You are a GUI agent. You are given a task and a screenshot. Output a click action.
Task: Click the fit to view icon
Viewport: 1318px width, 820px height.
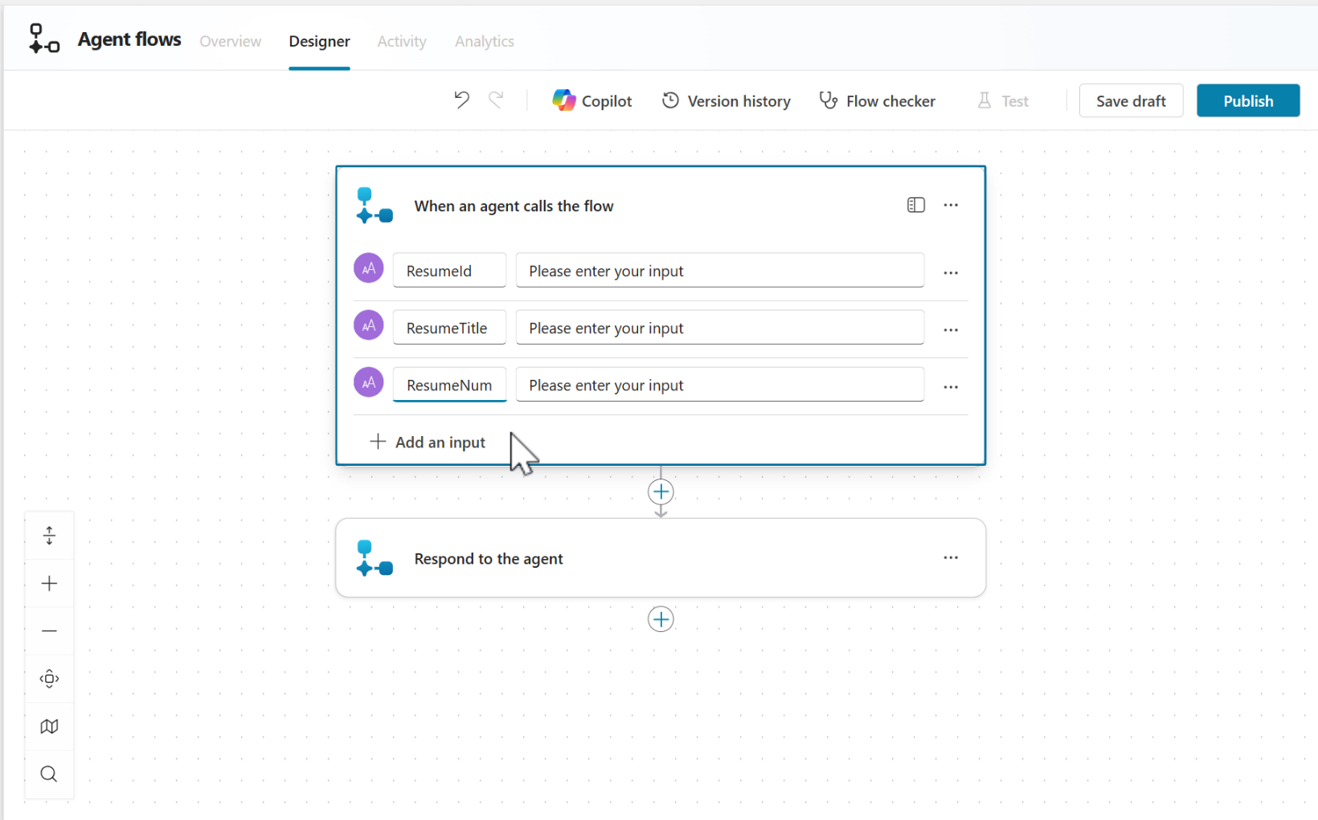49,679
